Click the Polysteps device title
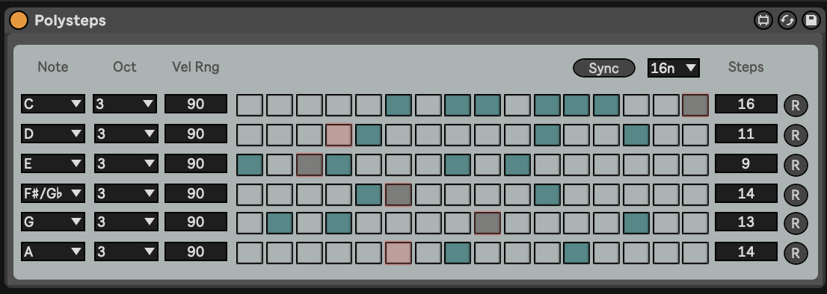Image resolution: width=827 pixels, height=294 pixels. 70,20
